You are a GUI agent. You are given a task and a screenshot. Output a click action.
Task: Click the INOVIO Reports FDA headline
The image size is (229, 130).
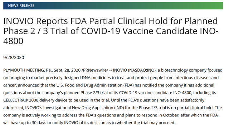click(111, 31)
